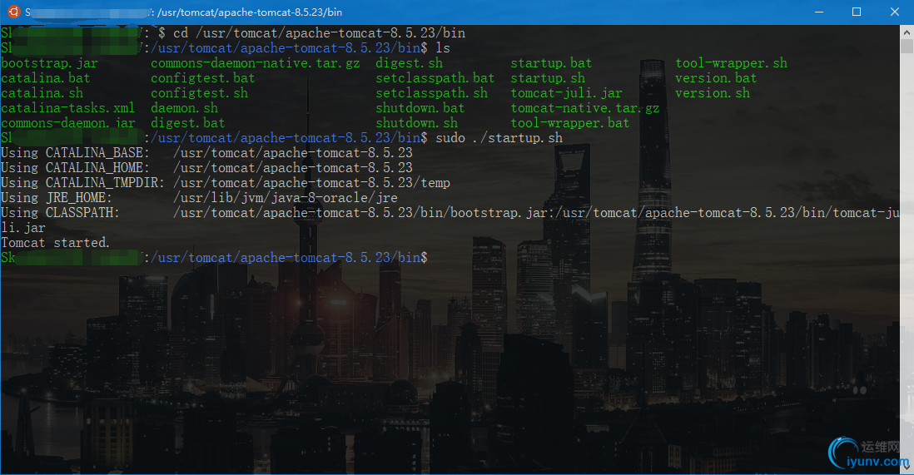The height and width of the screenshot is (475, 914).
Task: Click the /usr/tomcat/apache-tomcat-8.5.23/temp path
Action: tap(312, 183)
